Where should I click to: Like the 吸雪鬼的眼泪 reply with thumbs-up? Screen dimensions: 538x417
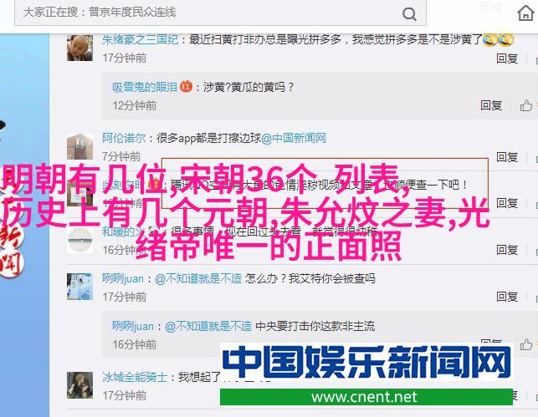tap(526, 105)
